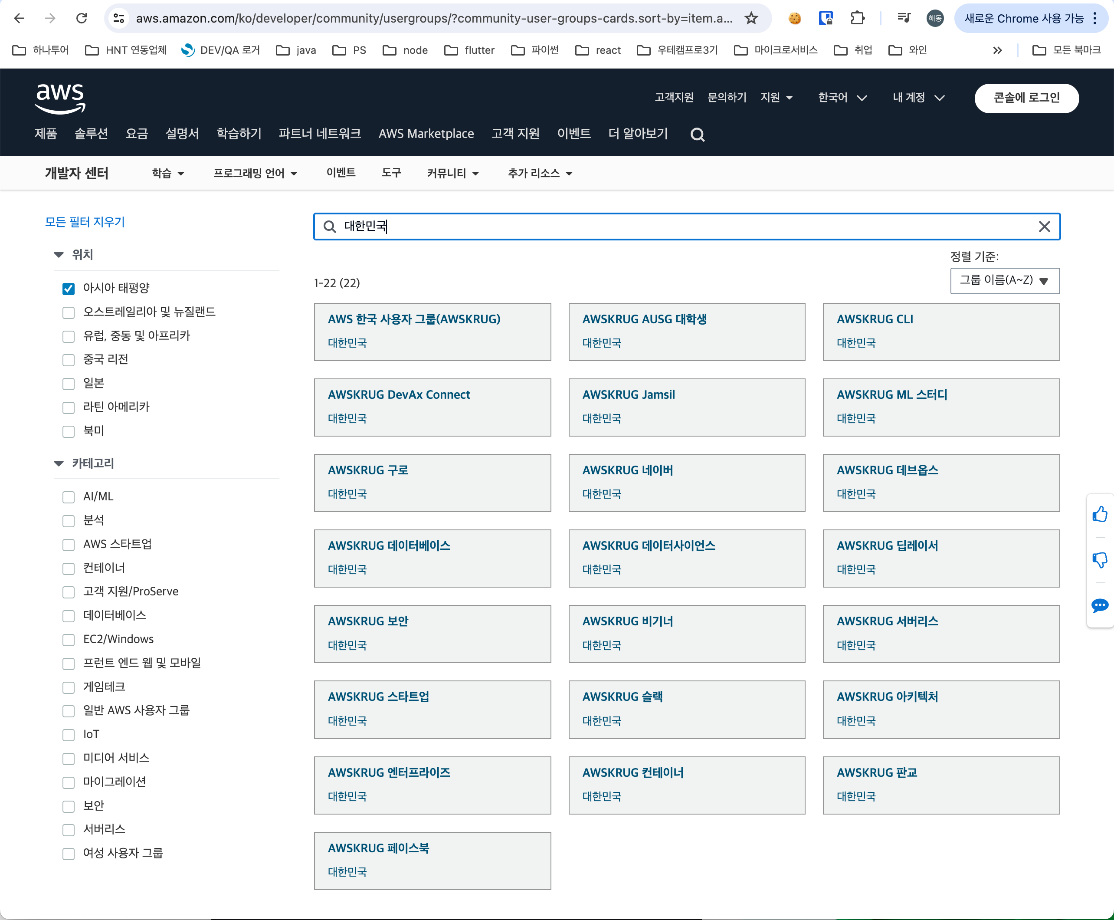This screenshot has height=920, width=1114.
Task: Click the site information icon in address bar
Action: tap(119, 19)
